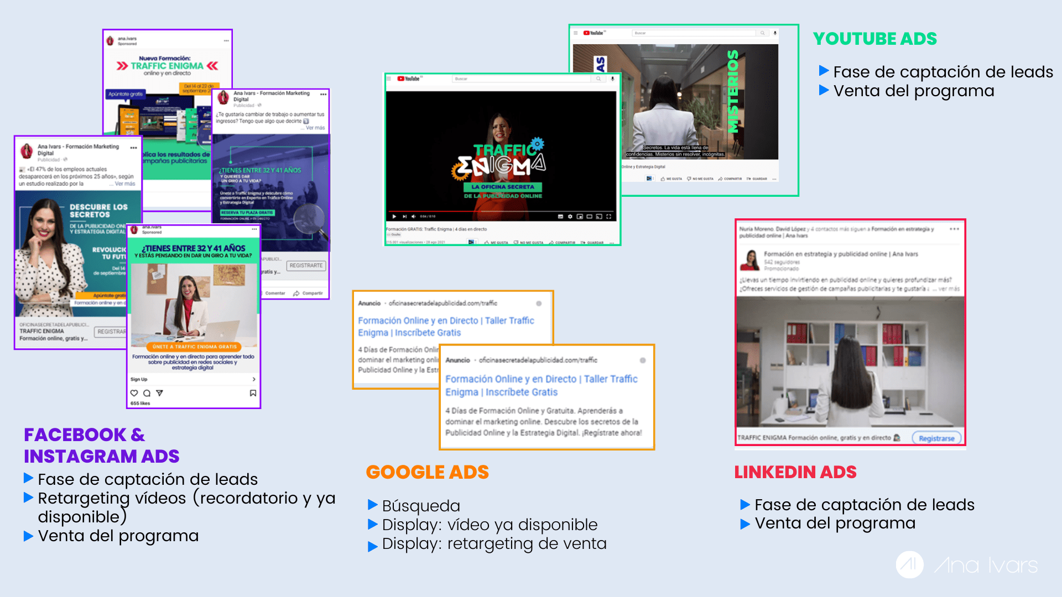Expand ver más on the LinkedIn ad text
1062x597 pixels.
pos(949,289)
